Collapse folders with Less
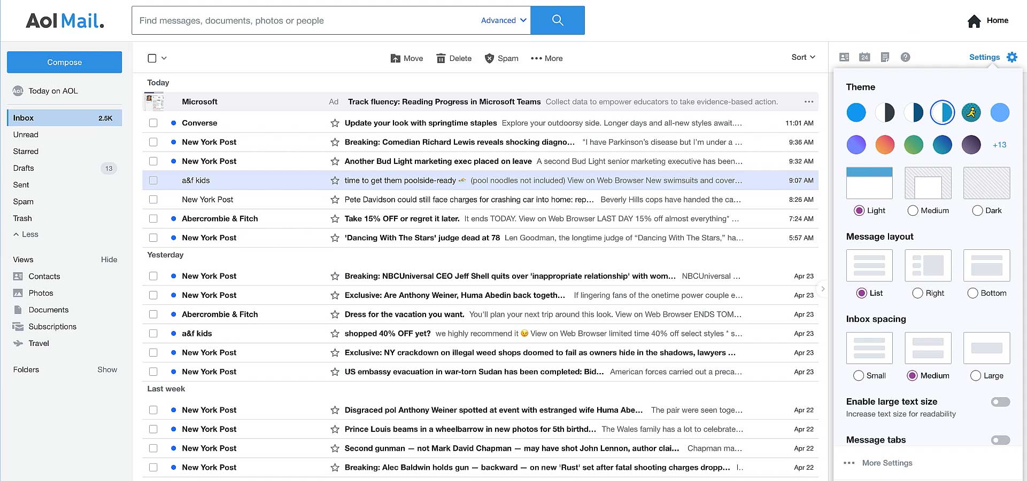This screenshot has height=481, width=1027. pos(26,234)
